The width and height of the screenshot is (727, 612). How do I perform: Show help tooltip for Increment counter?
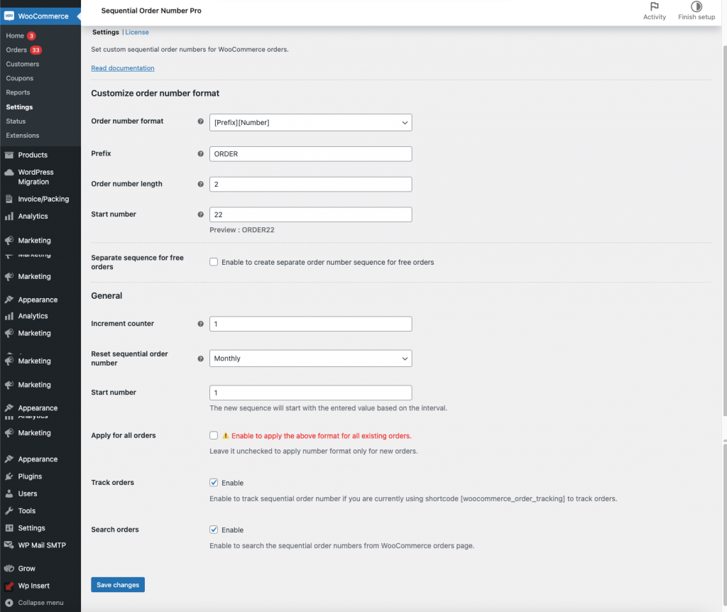tap(200, 324)
